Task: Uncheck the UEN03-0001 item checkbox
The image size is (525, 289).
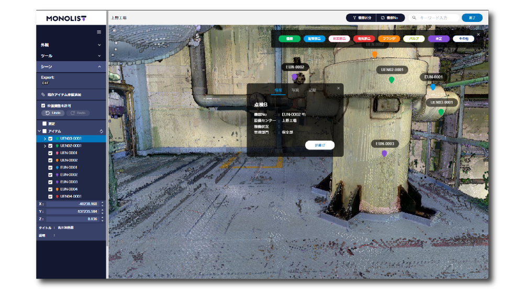Action: [x=50, y=138]
